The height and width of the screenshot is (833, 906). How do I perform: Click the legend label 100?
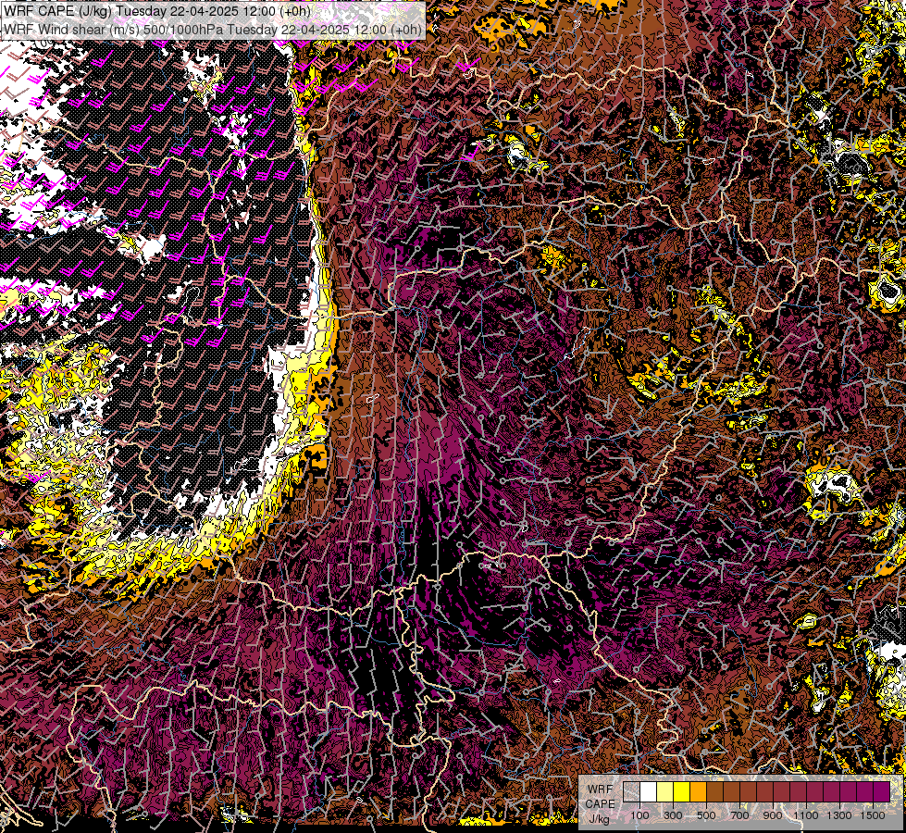tap(639, 815)
